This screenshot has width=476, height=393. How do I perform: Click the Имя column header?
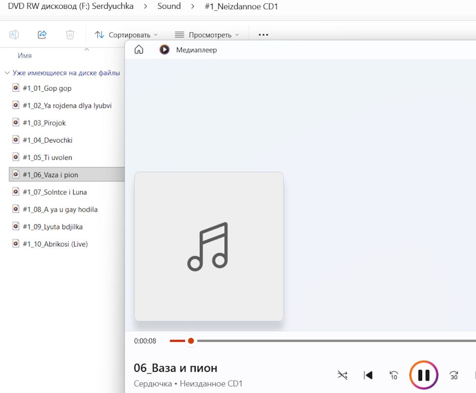point(25,56)
